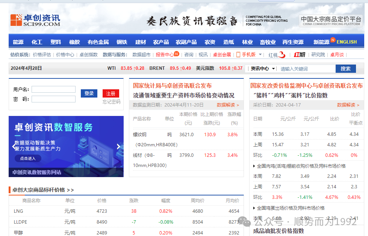Open the 钢铁 navigation menu

pos(122,42)
